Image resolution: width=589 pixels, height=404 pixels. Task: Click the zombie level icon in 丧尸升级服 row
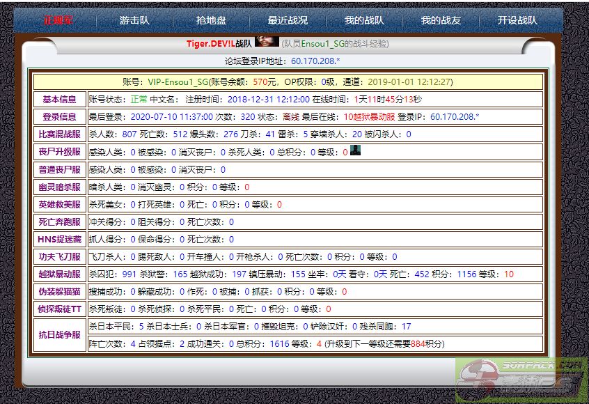pos(356,150)
